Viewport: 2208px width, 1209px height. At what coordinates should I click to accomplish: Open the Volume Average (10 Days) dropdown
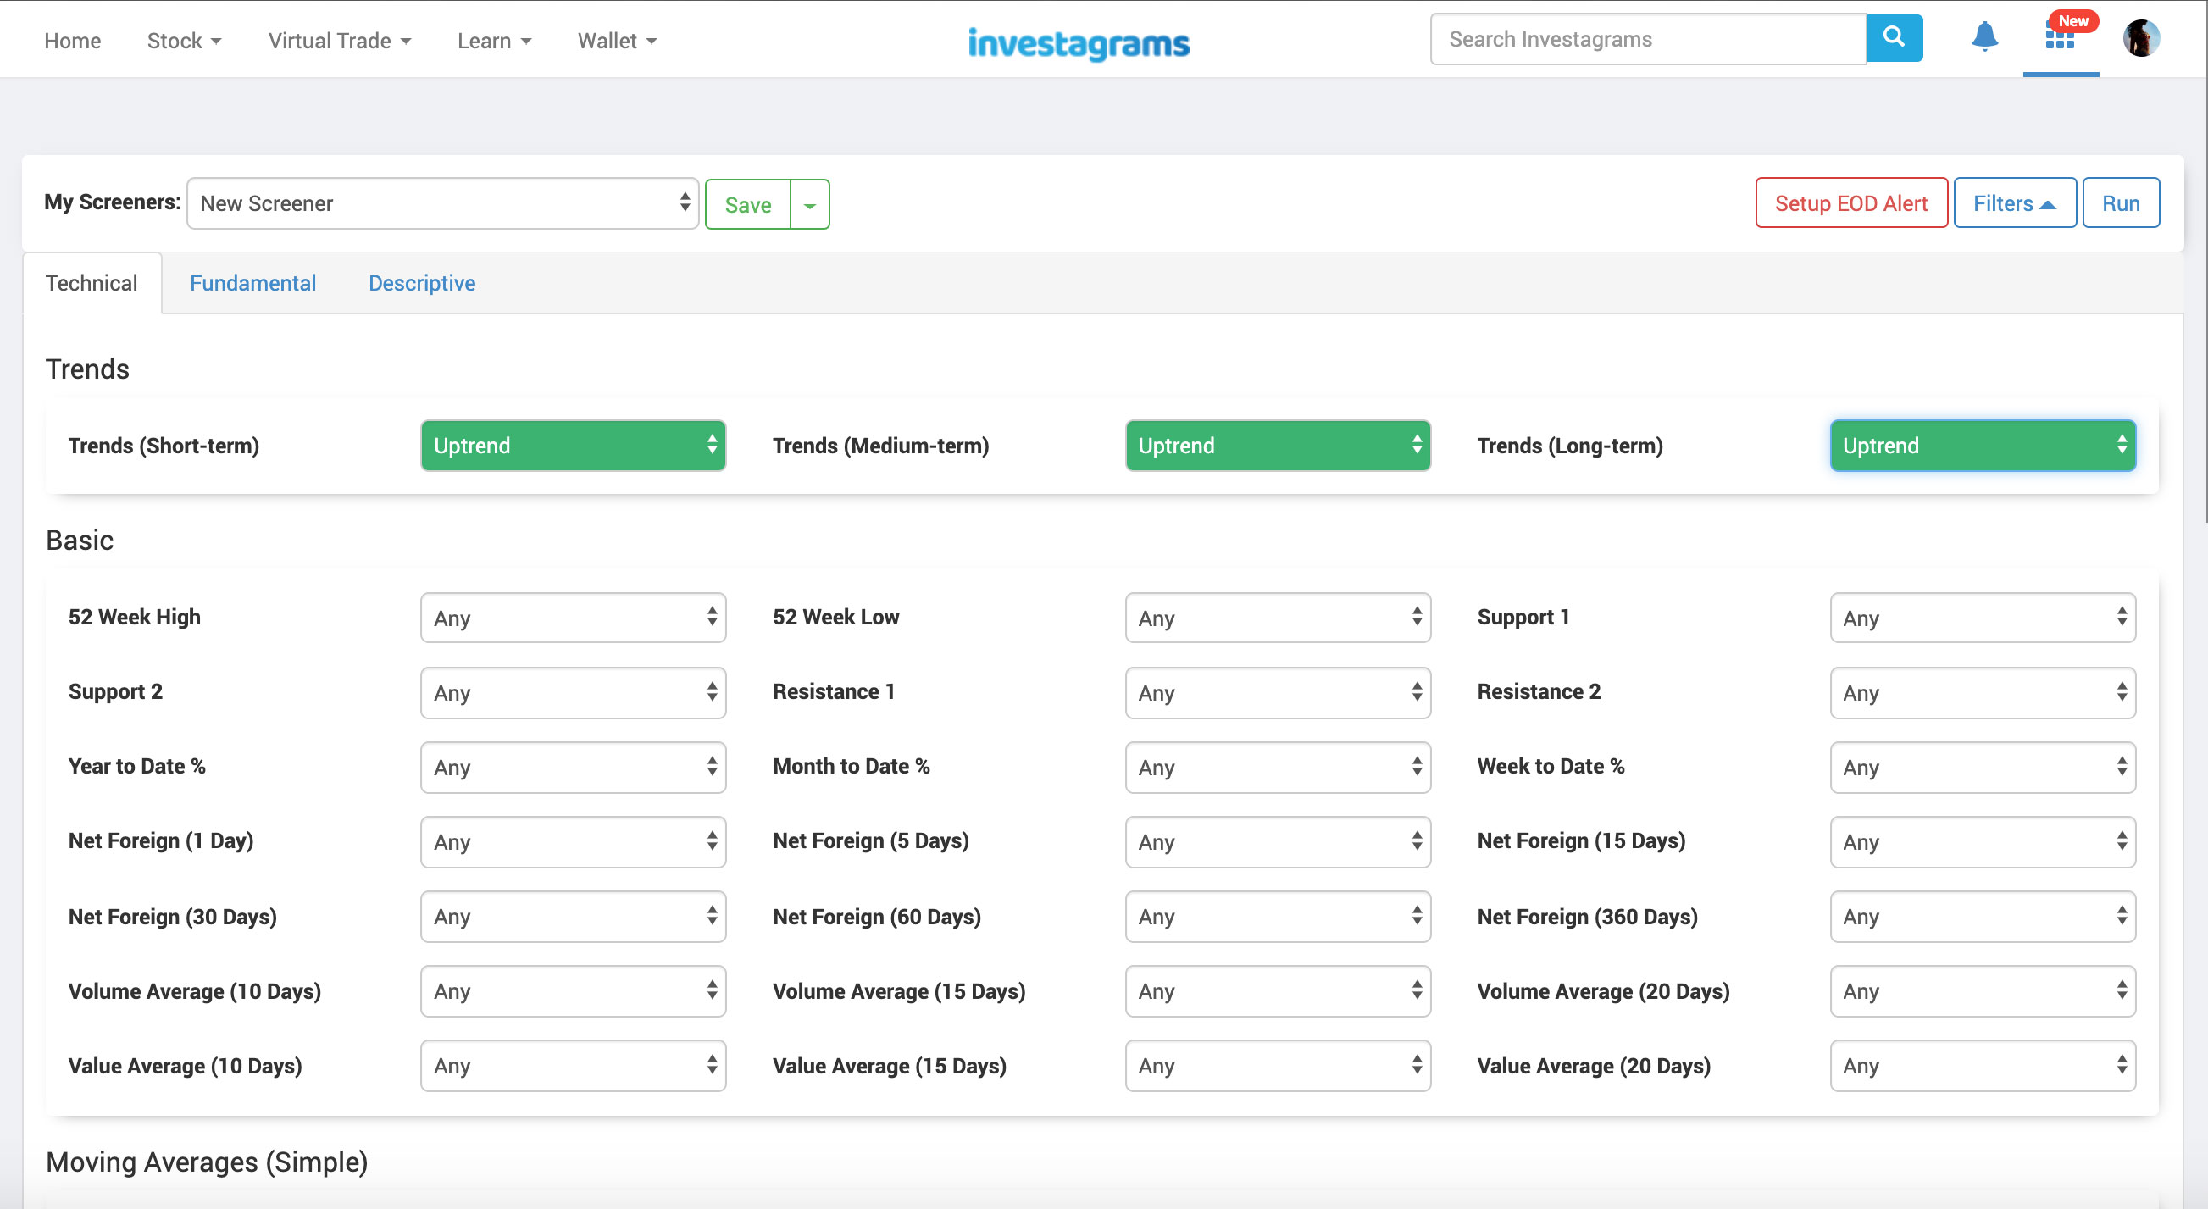pyautogui.click(x=574, y=991)
